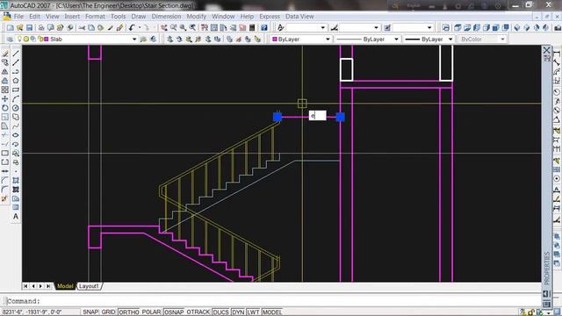Screen dimensions: 562x316
Task: Open the Dimension Style icon
Action: click(334, 27)
